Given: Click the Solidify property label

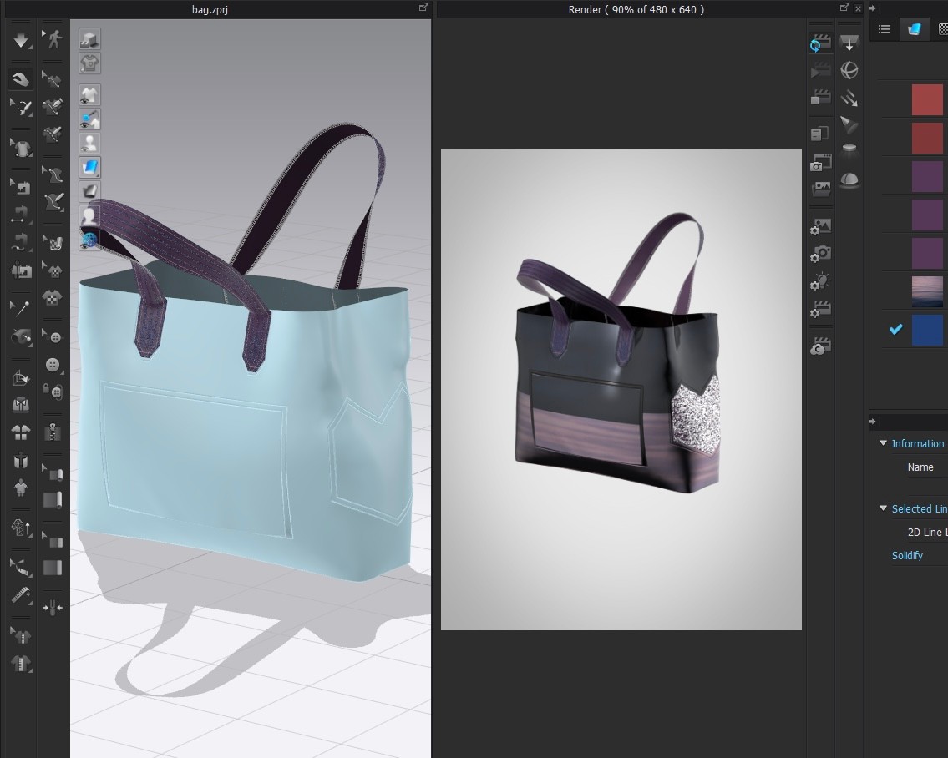Looking at the screenshot, I should (906, 555).
